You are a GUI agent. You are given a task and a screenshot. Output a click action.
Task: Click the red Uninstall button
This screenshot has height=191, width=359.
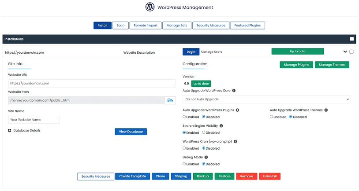point(270,176)
